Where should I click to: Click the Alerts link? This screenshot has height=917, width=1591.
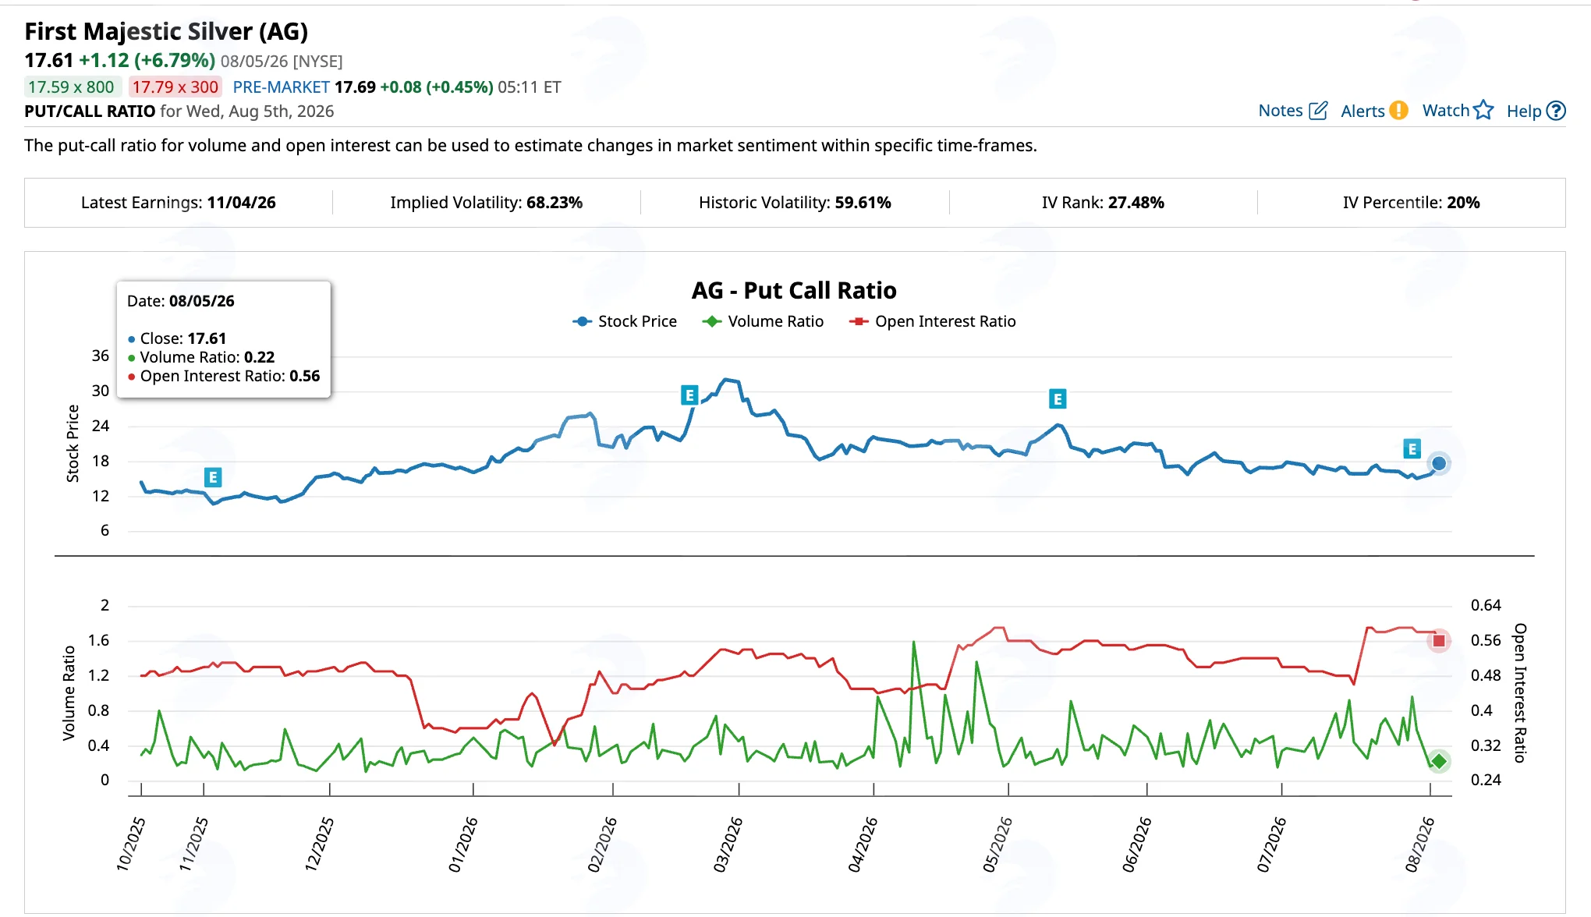pyautogui.click(x=1362, y=111)
